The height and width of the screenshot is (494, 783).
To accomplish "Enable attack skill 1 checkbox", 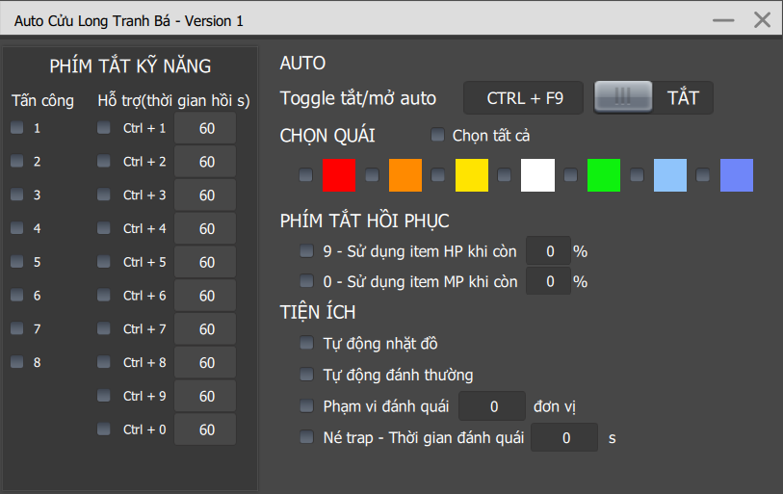I will pos(16,128).
